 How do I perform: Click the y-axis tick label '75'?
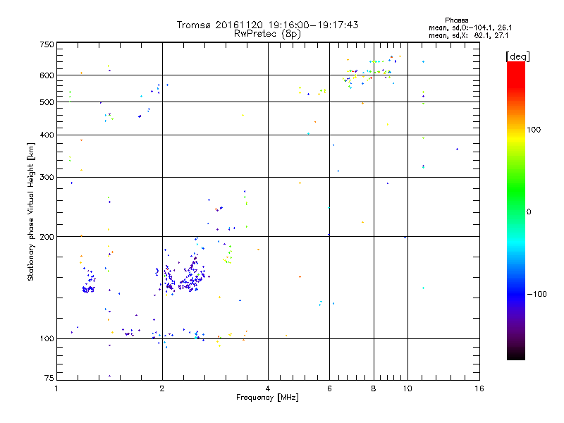pos(49,378)
